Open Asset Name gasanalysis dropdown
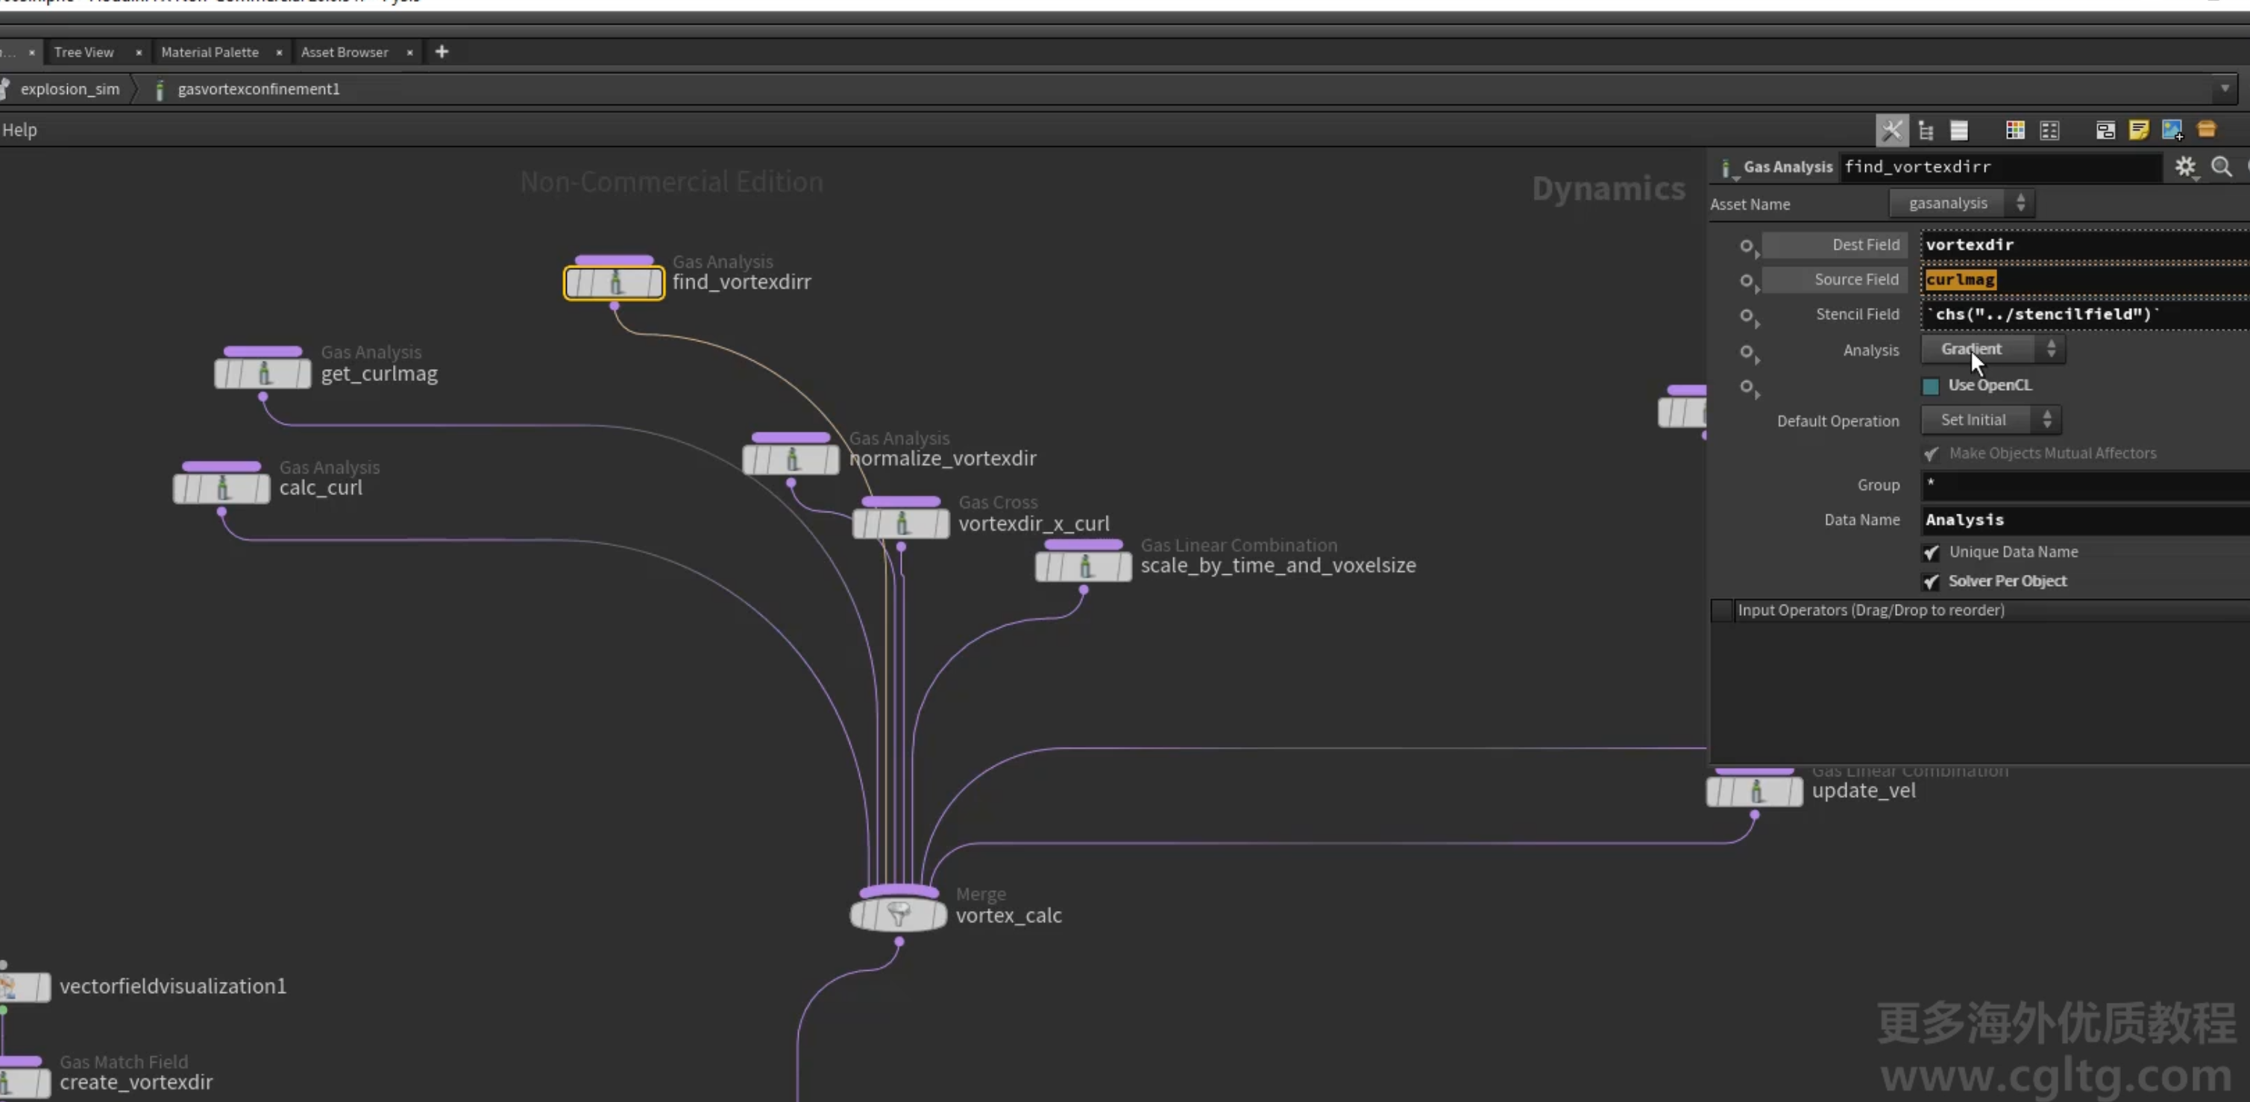This screenshot has width=2250, height=1102. [1962, 204]
